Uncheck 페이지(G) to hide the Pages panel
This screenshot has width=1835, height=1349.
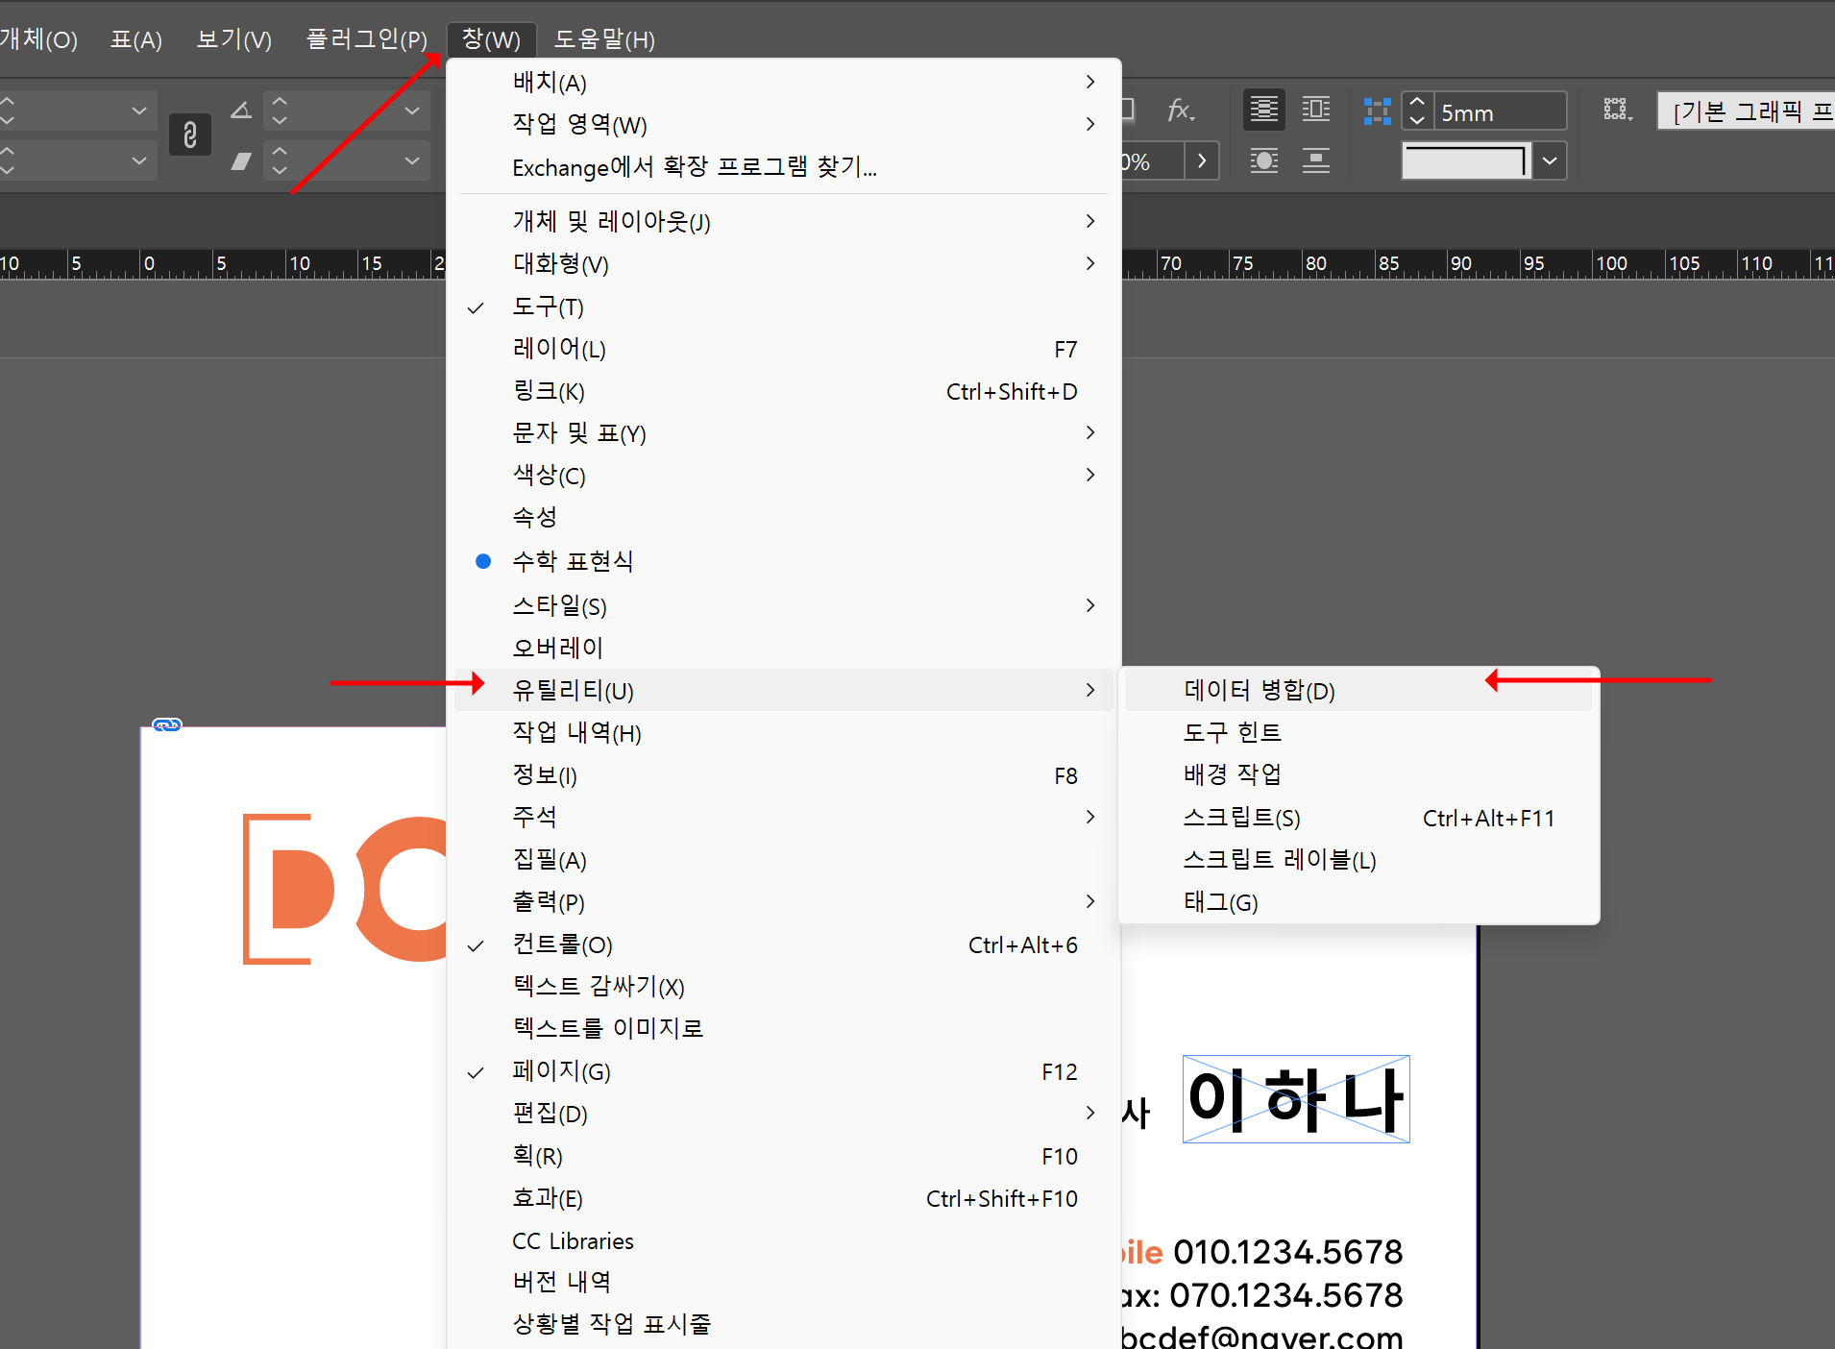click(561, 1071)
